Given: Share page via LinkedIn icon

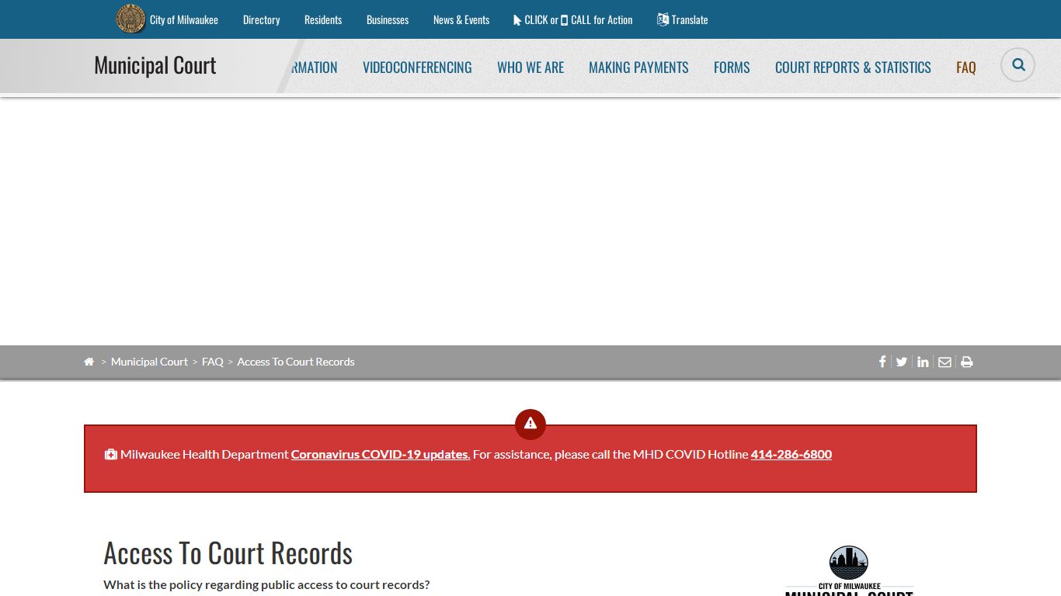Looking at the screenshot, I should [x=923, y=362].
